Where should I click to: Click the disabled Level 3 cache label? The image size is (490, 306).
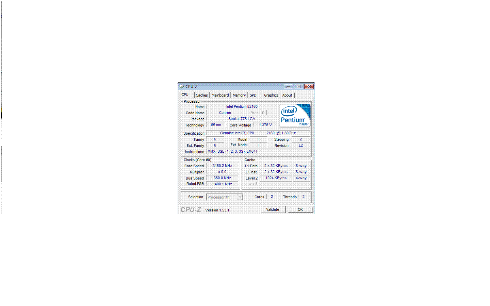tap(251, 184)
